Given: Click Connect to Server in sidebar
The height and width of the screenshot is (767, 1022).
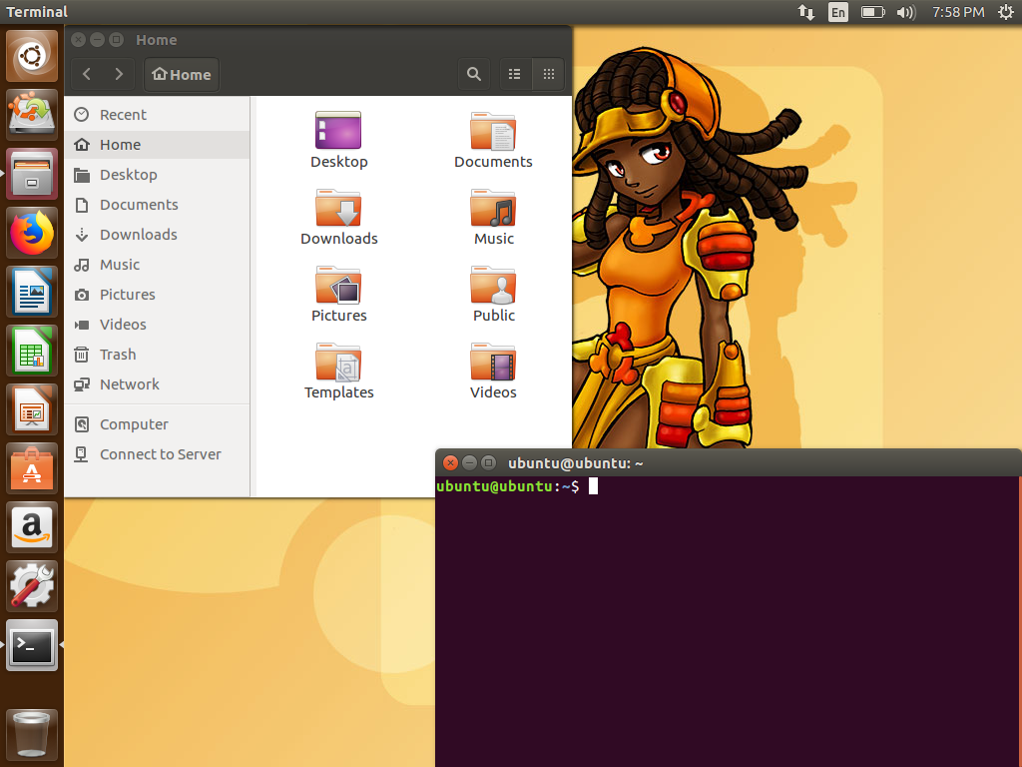Looking at the screenshot, I should coord(157,454).
